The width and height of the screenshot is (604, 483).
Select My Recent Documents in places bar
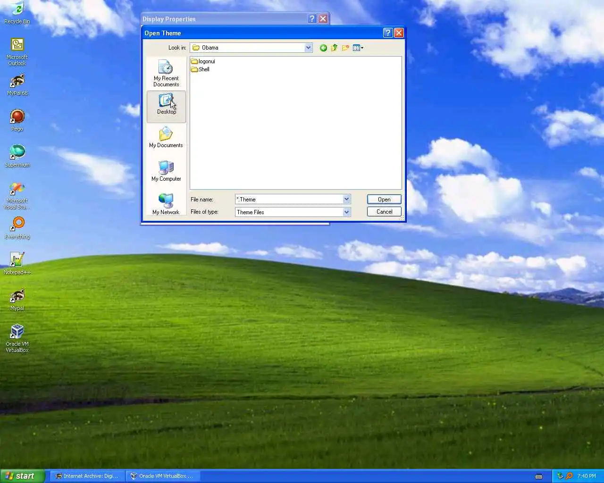point(166,73)
